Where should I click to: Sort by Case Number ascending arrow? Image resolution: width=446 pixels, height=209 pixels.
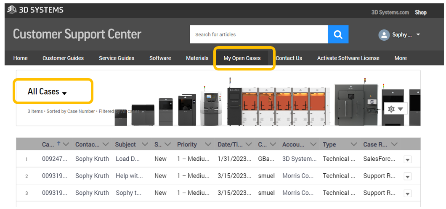click(x=58, y=144)
